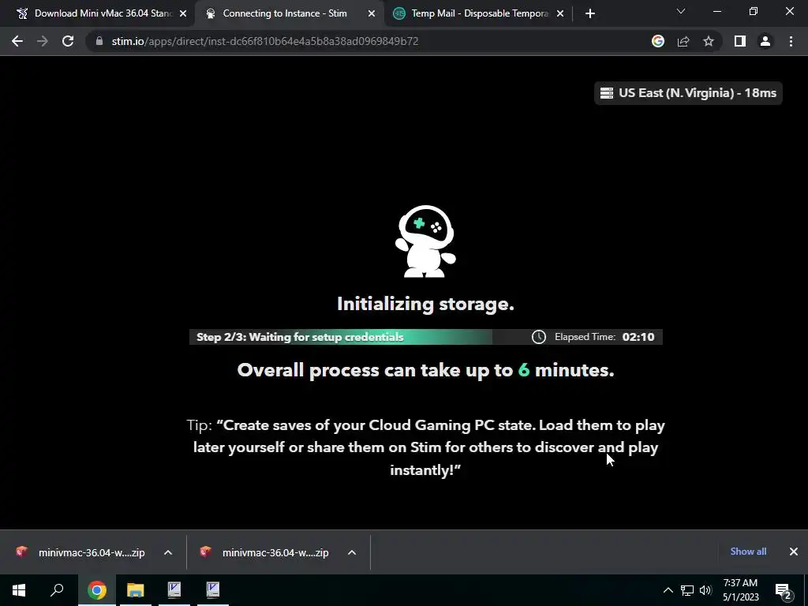The height and width of the screenshot is (606, 808).
Task: Open network status tray icon
Action: [x=687, y=590]
